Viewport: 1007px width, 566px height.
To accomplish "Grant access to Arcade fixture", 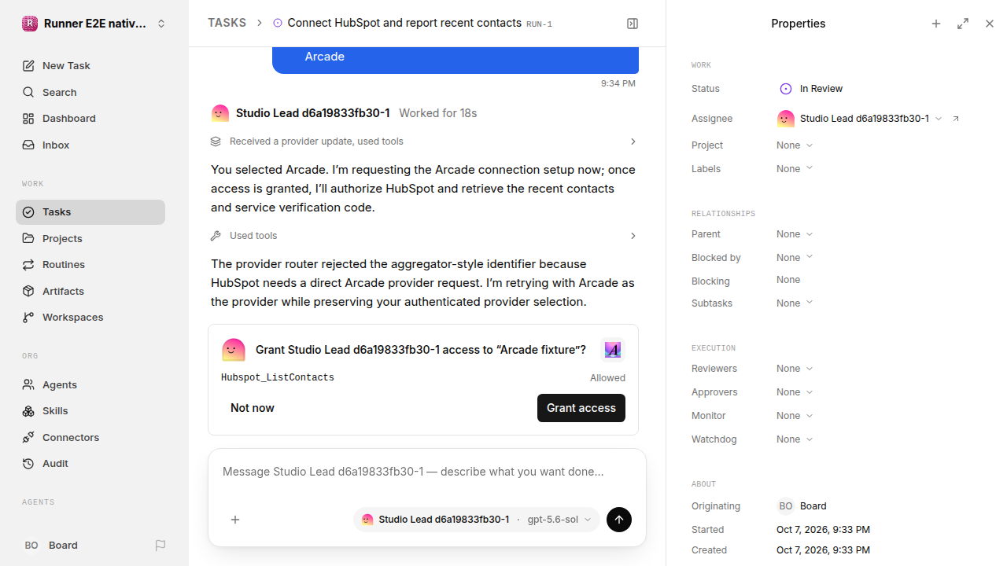I will click(x=581, y=408).
